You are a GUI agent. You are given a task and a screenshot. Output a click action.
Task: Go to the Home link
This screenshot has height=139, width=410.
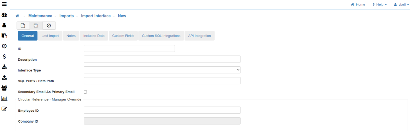point(358,5)
